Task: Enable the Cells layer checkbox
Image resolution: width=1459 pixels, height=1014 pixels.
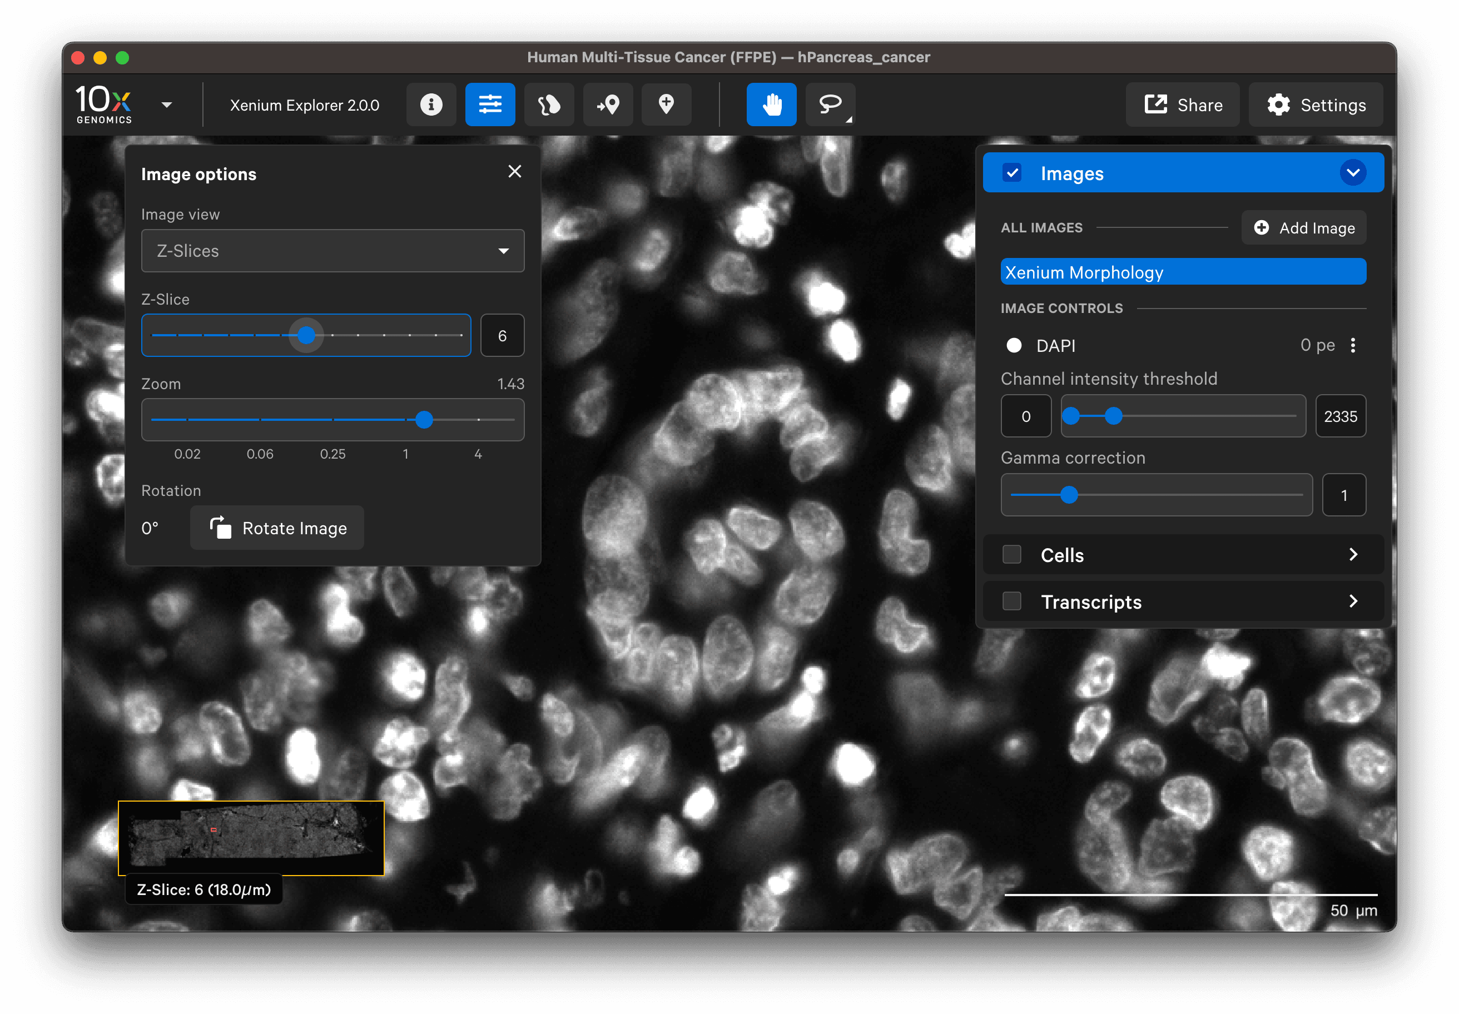Action: click(x=1013, y=555)
